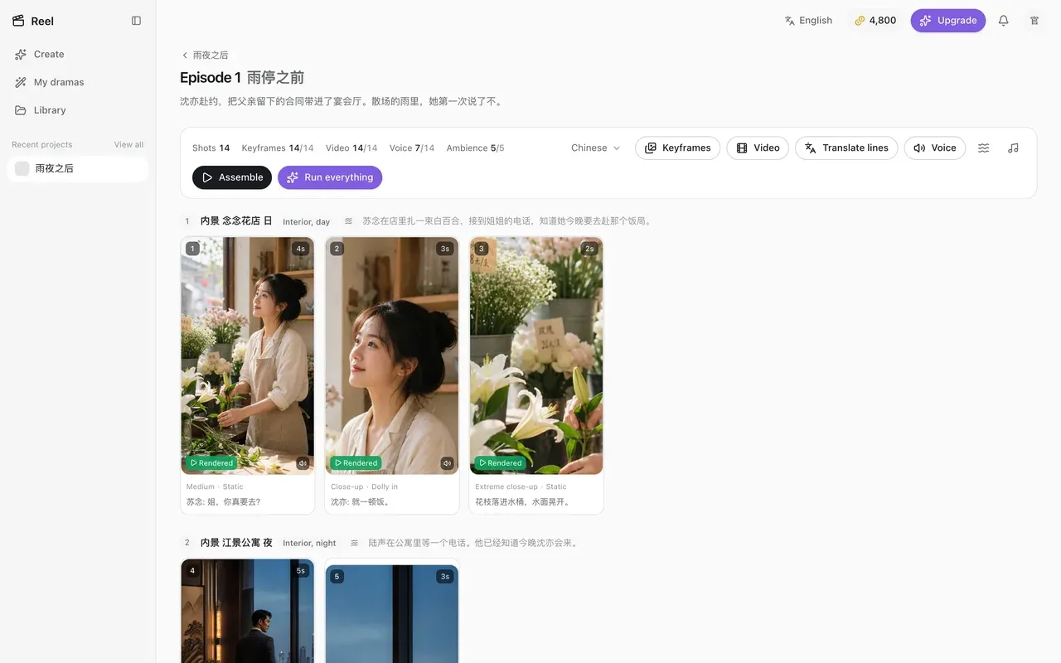Viewport: 1061px width, 663px height.
Task: Click the Reel clapperboard logo
Action: [x=18, y=21]
